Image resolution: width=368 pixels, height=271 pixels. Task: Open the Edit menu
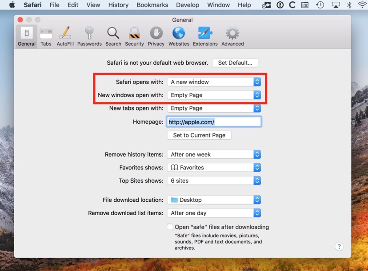(73, 5)
